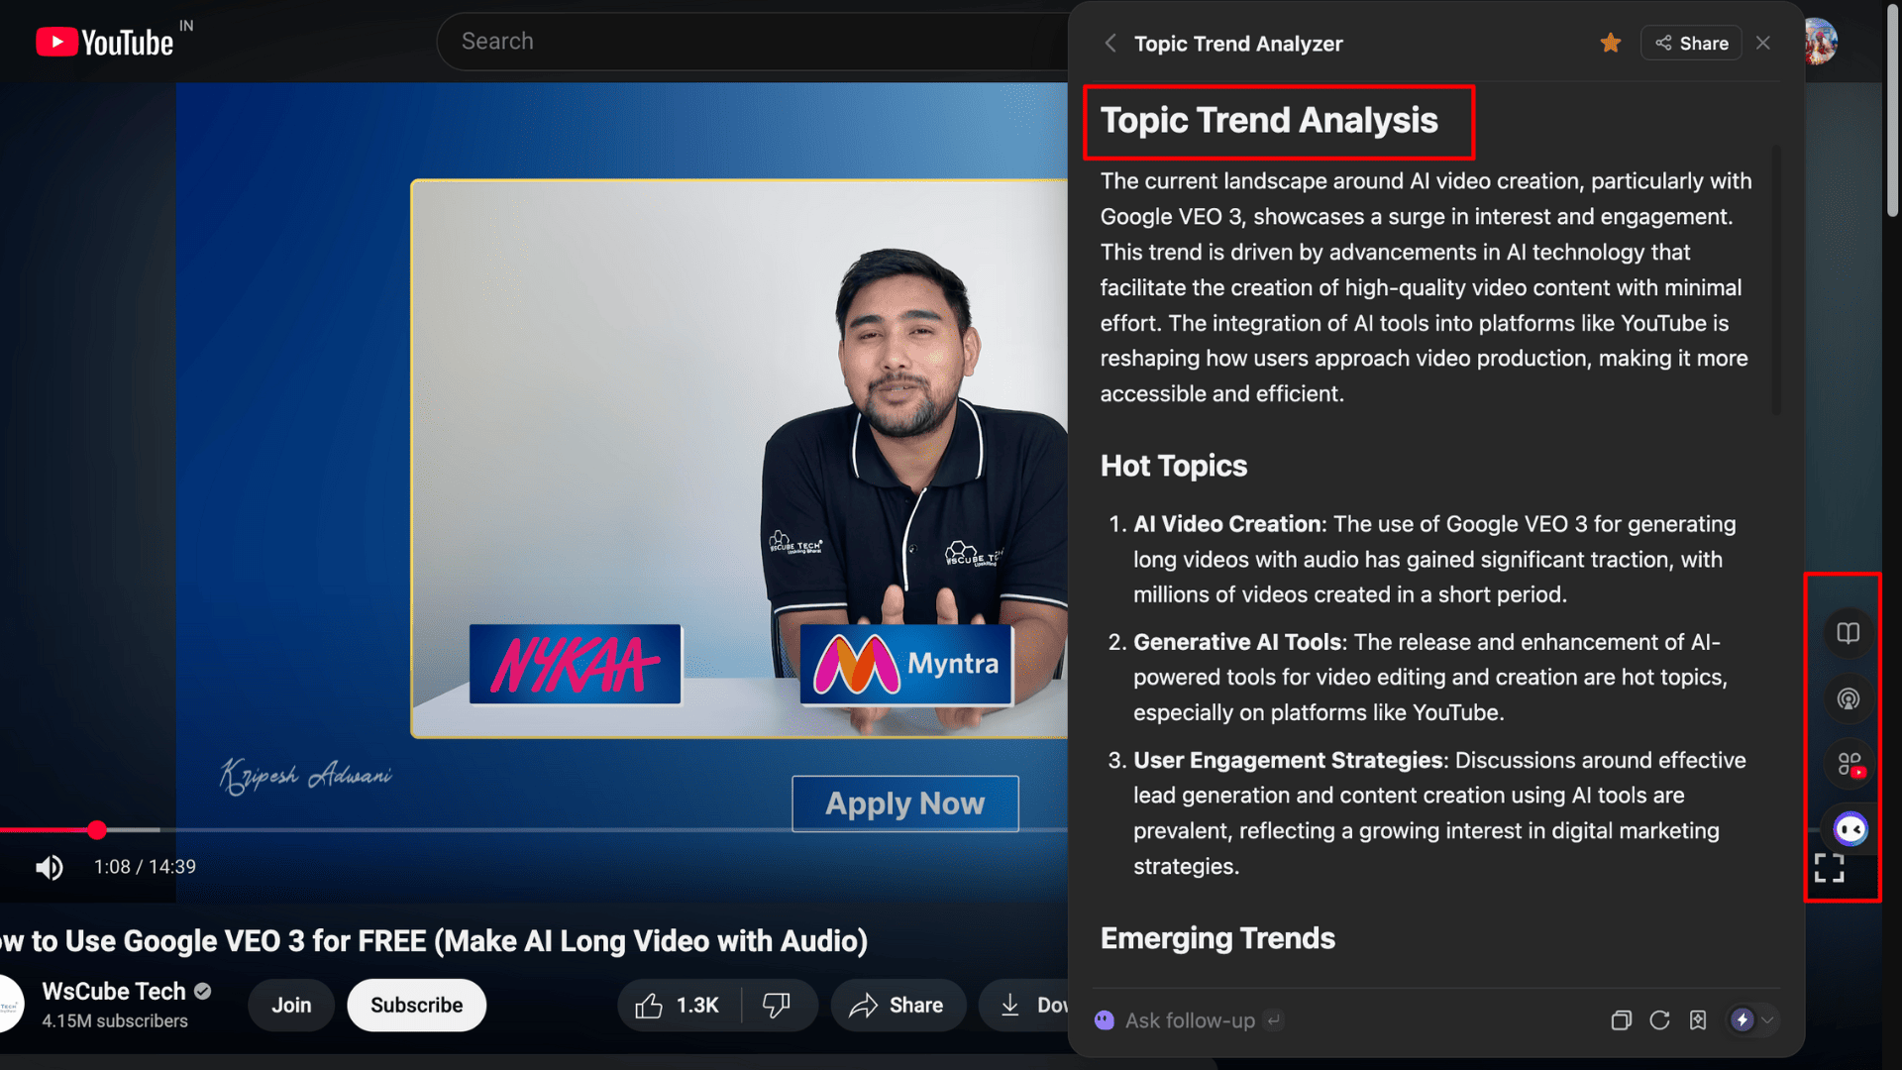Click the orange star favorite icon

click(1610, 43)
